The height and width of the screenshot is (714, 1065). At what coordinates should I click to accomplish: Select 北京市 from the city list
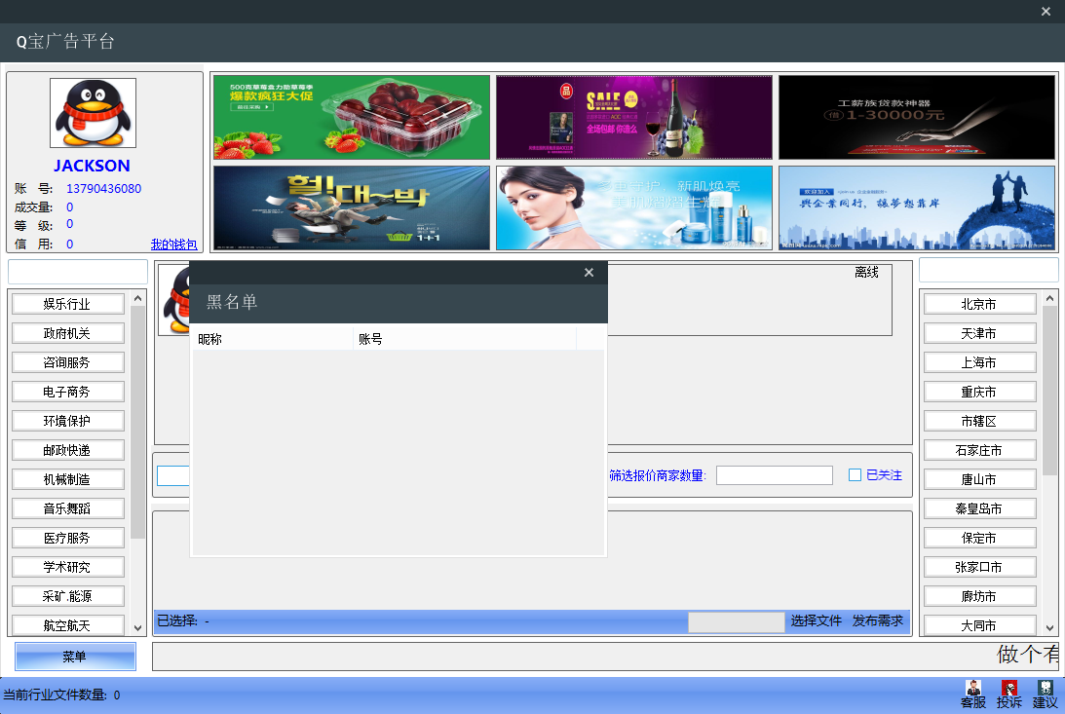pyautogui.click(x=978, y=304)
